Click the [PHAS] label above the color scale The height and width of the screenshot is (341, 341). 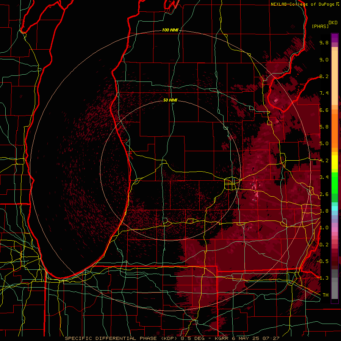320,26
